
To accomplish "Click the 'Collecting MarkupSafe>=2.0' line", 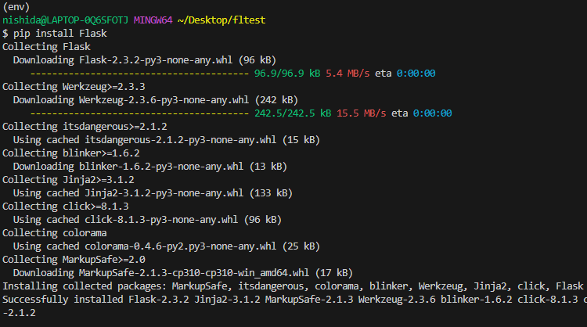I will pos(74,259).
